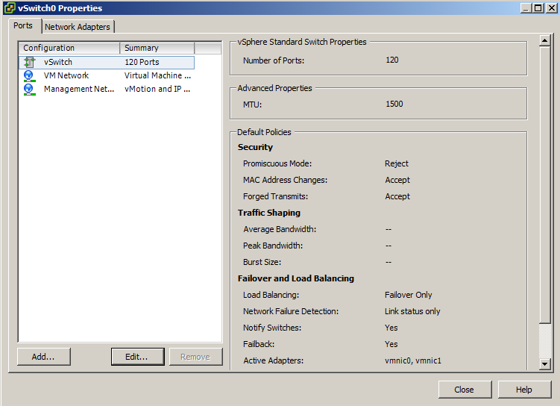
Task: Click the Add... button
Action: (43, 357)
